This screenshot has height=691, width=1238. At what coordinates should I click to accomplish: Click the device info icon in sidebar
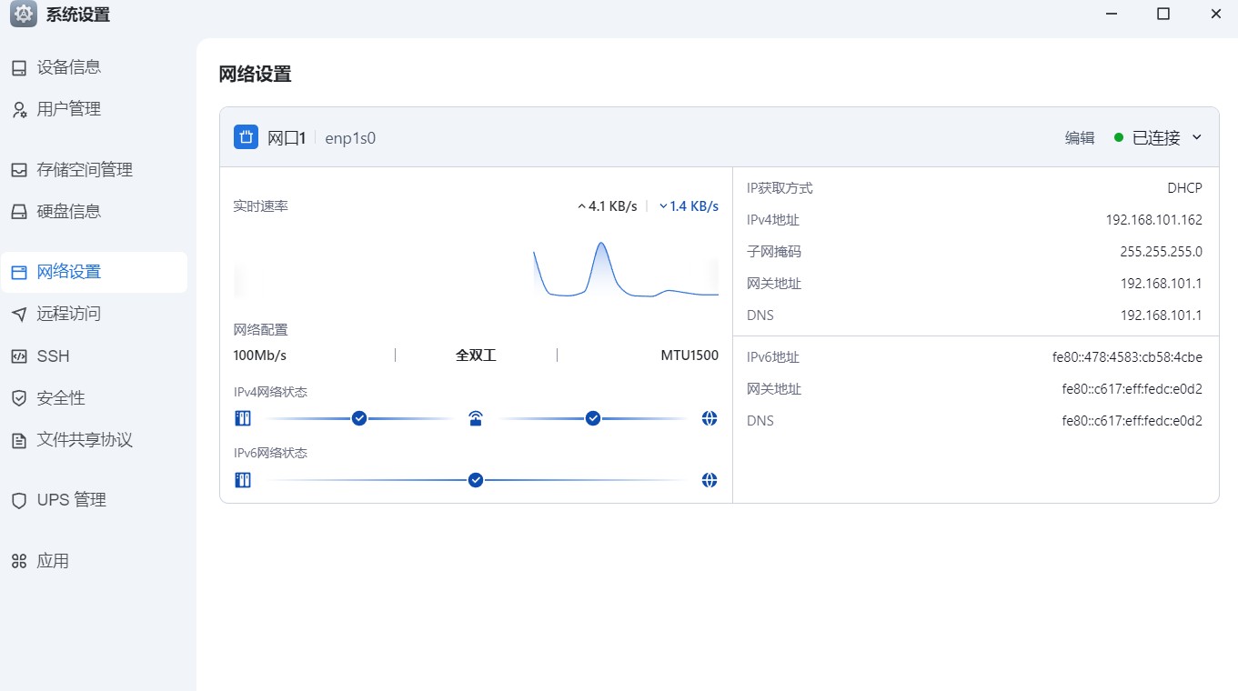pos(19,67)
